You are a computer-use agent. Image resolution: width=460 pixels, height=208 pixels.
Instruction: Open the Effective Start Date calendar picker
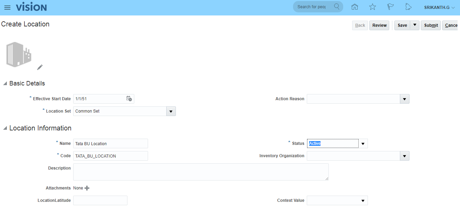coord(129,99)
